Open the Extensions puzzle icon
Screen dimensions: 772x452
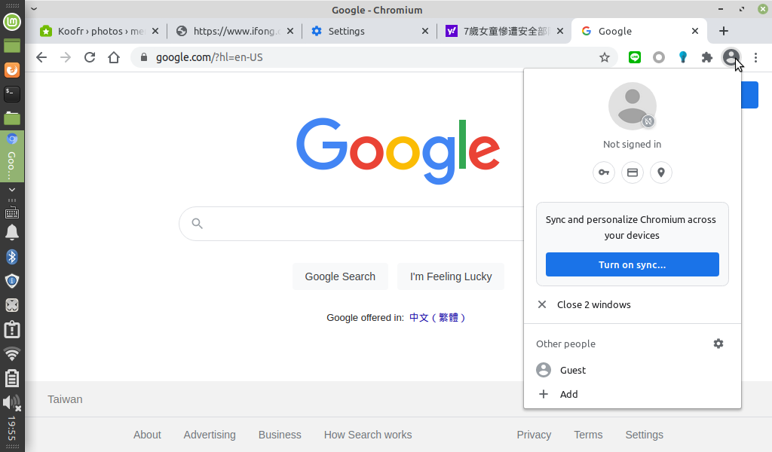click(x=706, y=57)
